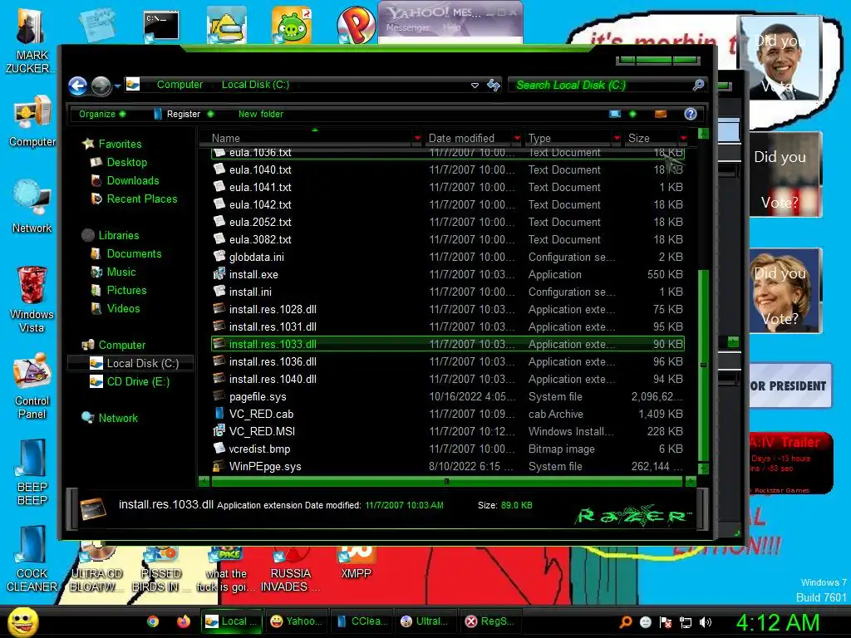Select the VC_RED.MSI installer icon
The width and height of the screenshot is (851, 638).
point(219,431)
